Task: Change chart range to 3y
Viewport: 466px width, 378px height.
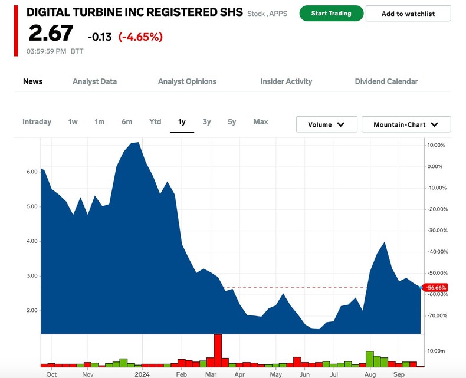Action: tap(206, 122)
